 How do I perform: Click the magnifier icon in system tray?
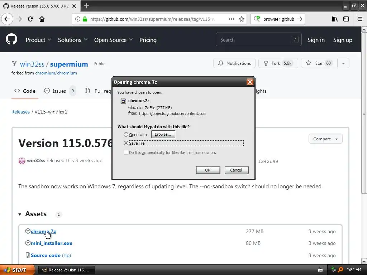pyautogui.click(x=340, y=270)
